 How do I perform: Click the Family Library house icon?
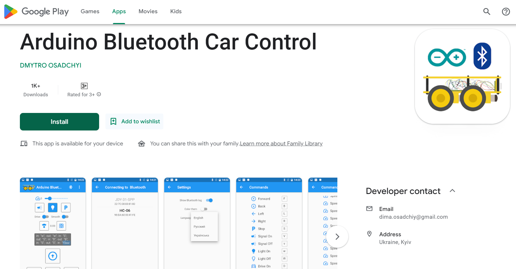click(x=141, y=143)
